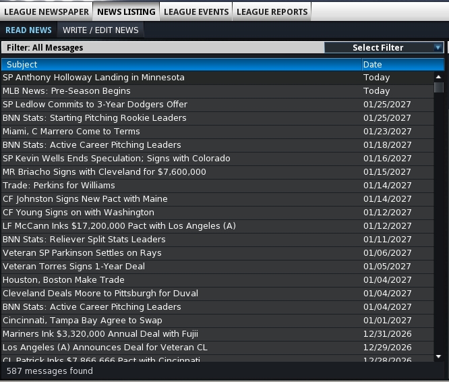This screenshot has height=382, width=449.
Task: Switch to the League Events tab
Action: (196, 11)
